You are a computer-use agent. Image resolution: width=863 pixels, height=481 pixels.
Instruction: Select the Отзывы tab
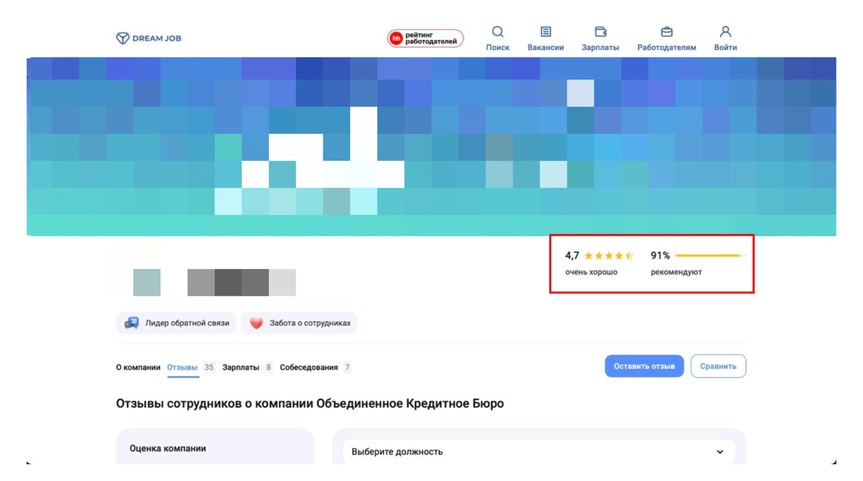pyautogui.click(x=182, y=367)
